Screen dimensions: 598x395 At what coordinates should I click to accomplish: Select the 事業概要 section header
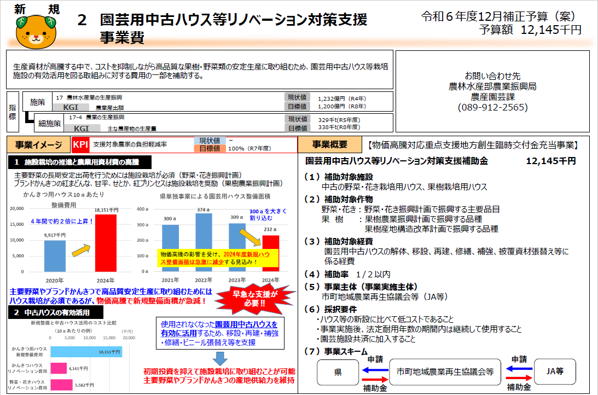point(330,144)
